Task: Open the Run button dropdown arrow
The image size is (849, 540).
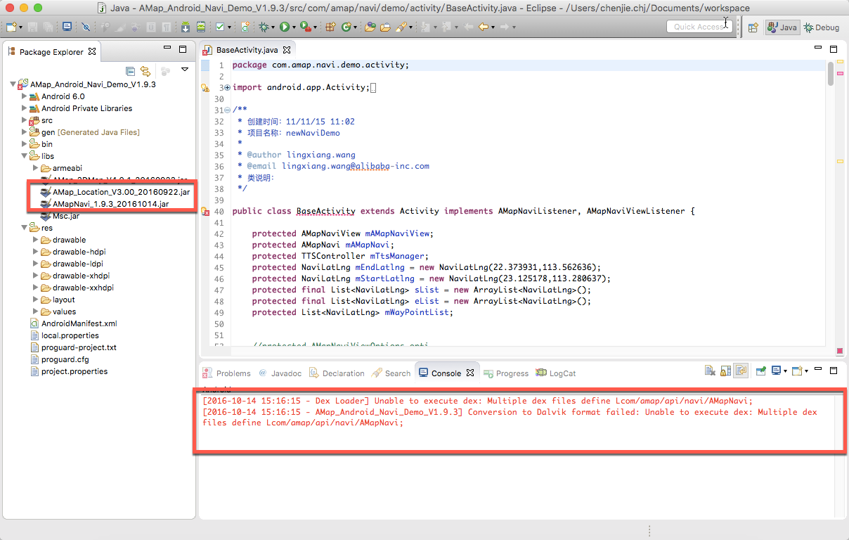Action: tap(294, 27)
